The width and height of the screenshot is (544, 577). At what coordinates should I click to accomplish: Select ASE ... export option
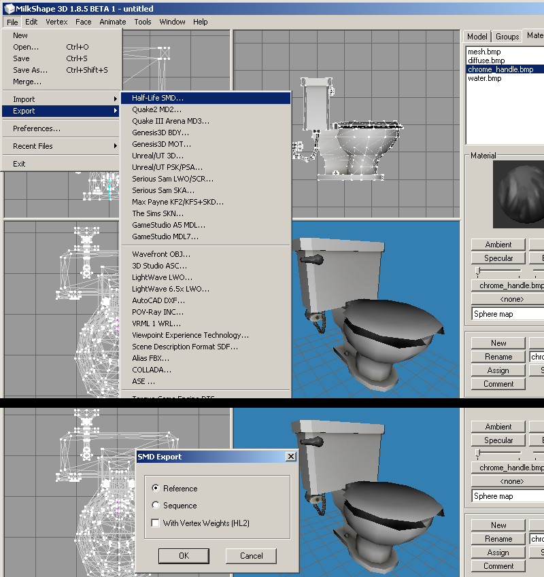(206, 381)
